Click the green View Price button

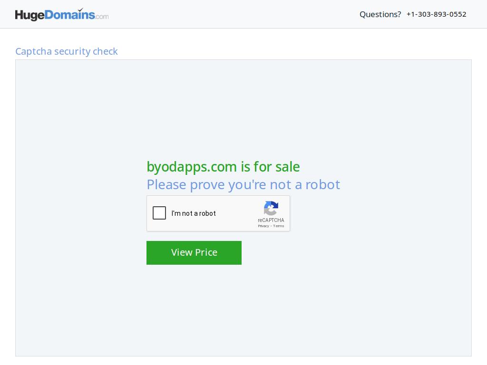194,253
